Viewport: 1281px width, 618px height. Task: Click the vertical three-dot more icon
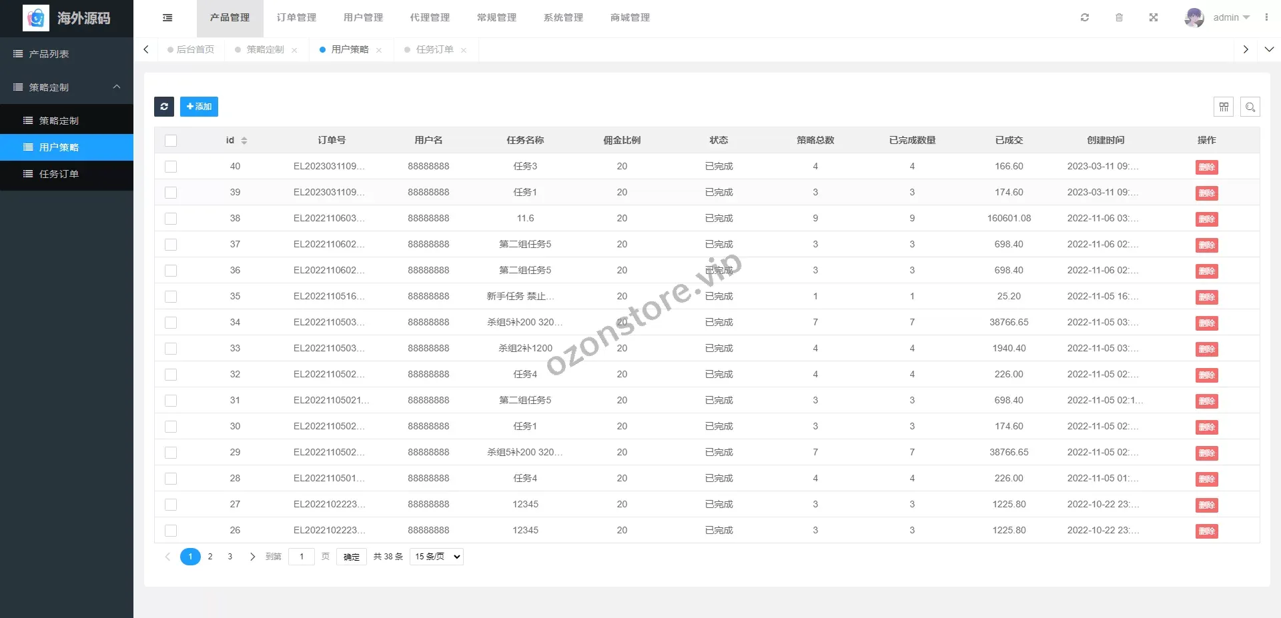click(x=1266, y=18)
